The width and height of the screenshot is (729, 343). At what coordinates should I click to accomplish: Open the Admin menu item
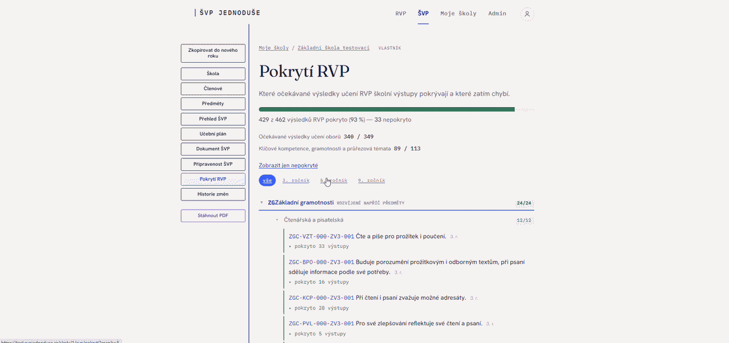click(497, 14)
